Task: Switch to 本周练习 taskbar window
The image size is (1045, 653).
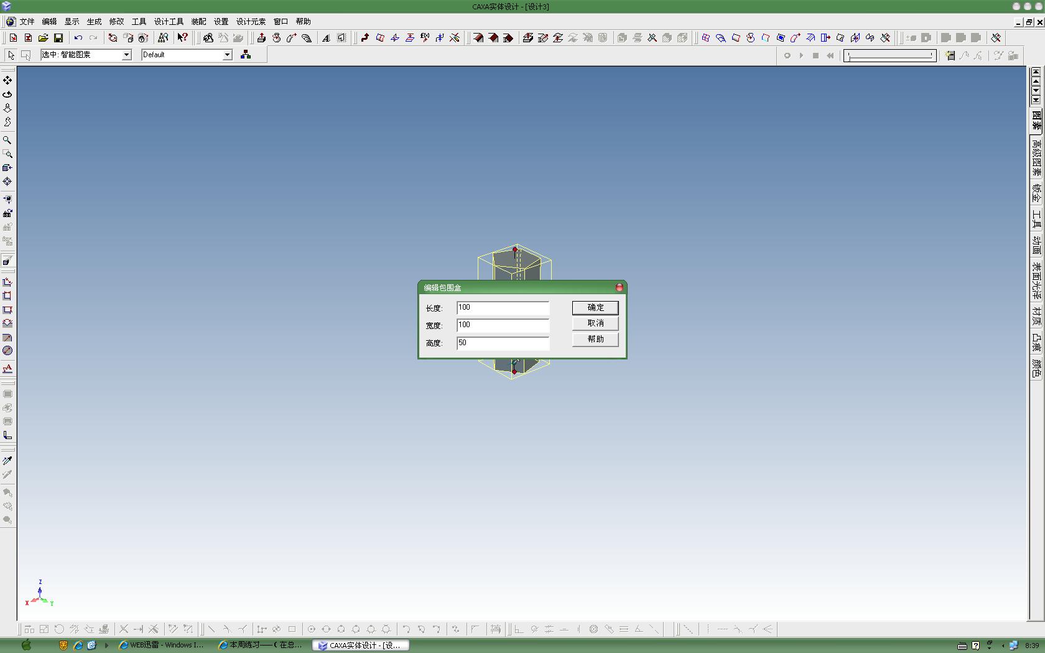Action: click(261, 646)
